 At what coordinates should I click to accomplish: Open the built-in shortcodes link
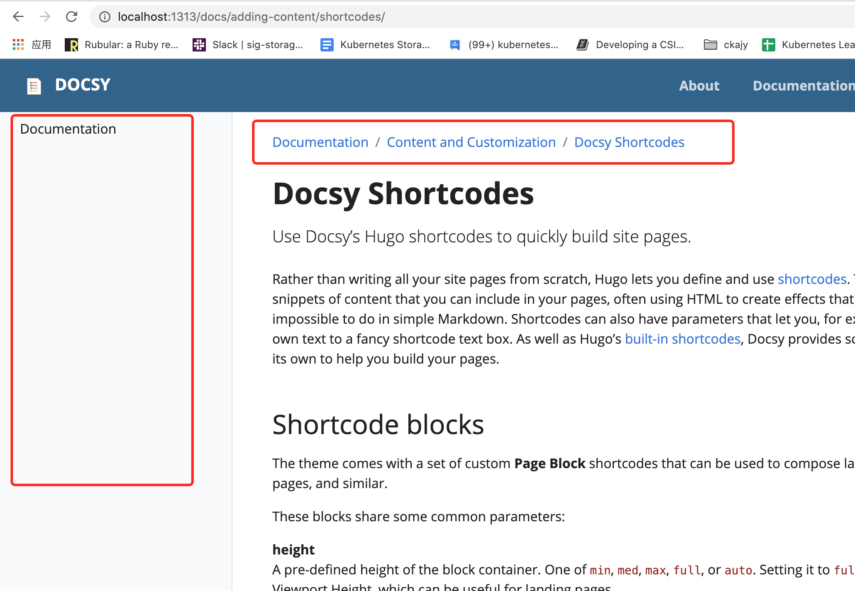click(683, 339)
